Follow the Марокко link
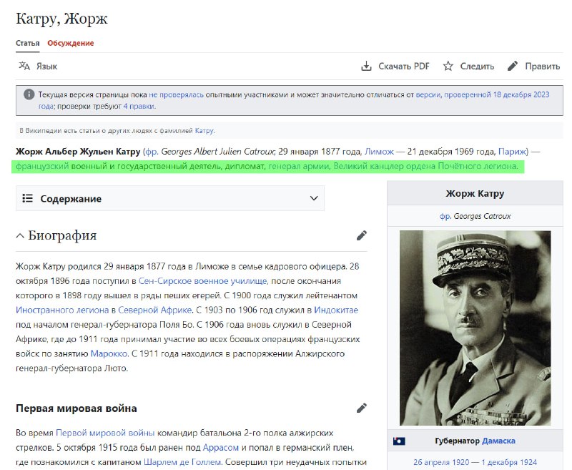The image size is (572, 470). point(109,353)
